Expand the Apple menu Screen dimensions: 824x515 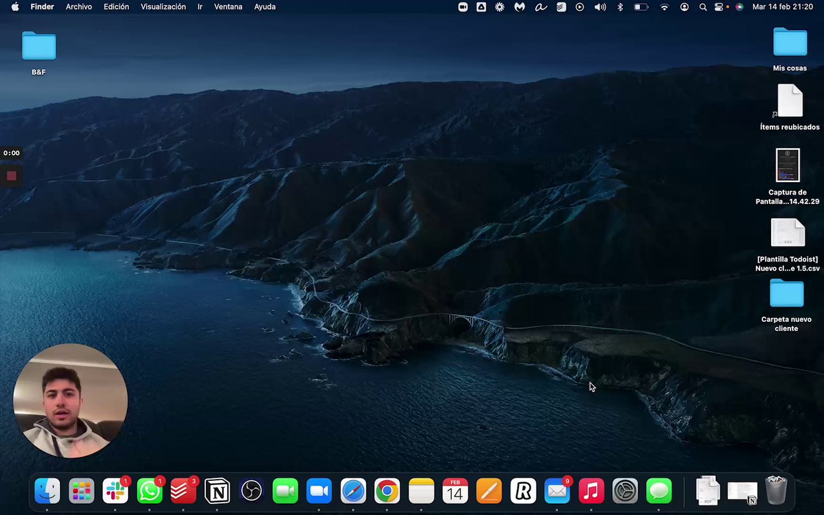click(x=15, y=7)
